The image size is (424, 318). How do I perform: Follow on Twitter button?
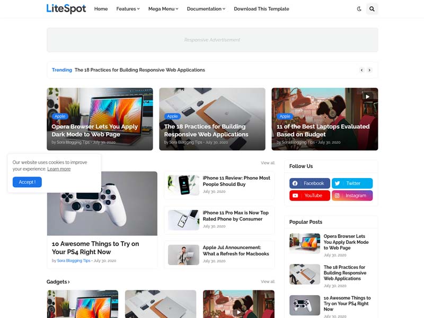[352, 183]
